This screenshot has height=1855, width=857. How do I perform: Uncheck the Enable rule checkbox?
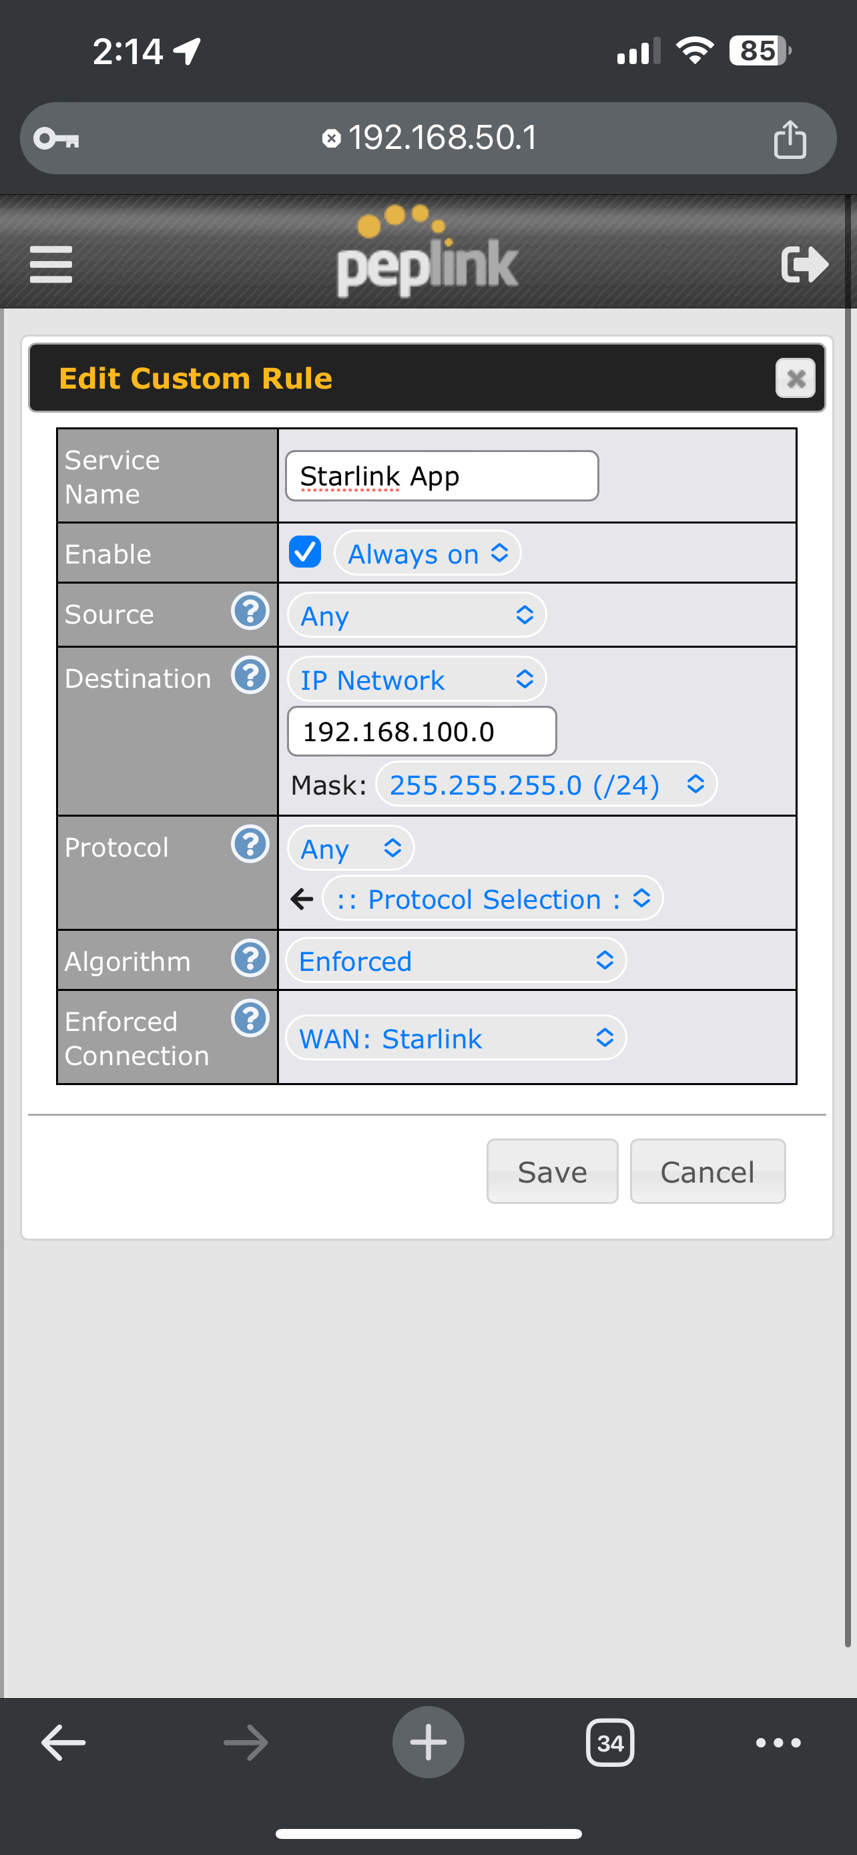305,552
